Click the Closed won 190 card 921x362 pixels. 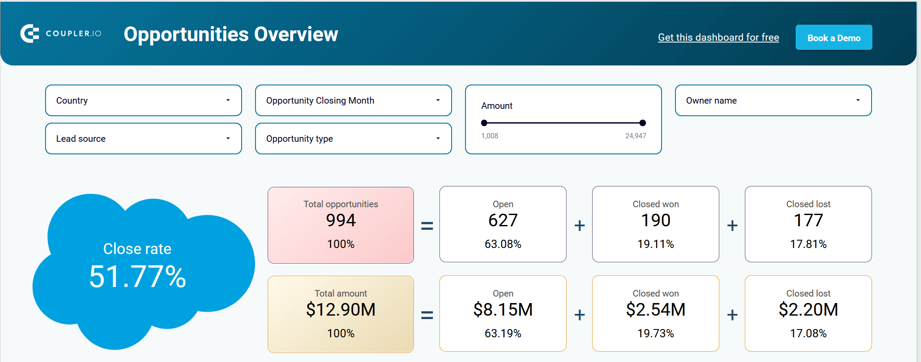[x=656, y=224]
